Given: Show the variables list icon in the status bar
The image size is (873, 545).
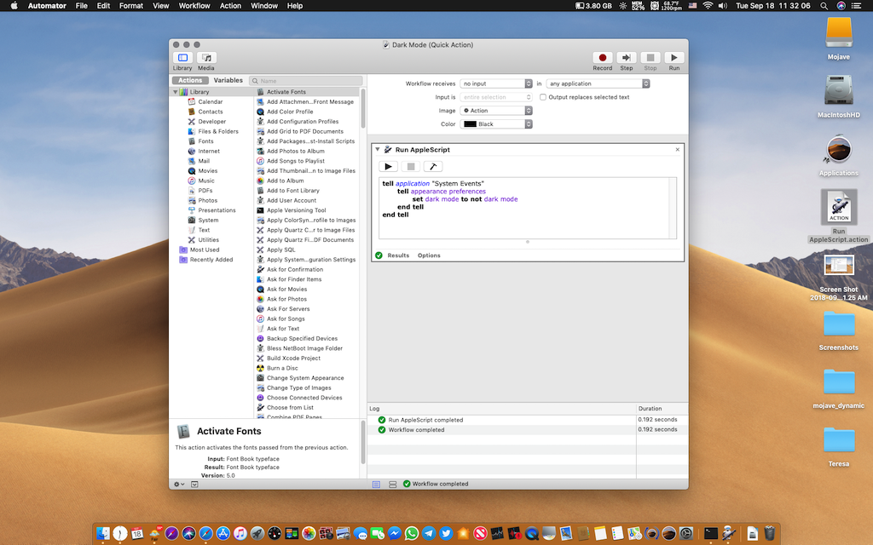Looking at the screenshot, I should pos(392,485).
